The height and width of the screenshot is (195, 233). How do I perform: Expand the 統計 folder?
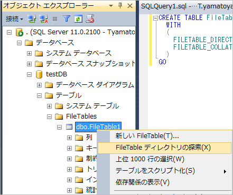pyautogui.click(x=69, y=190)
